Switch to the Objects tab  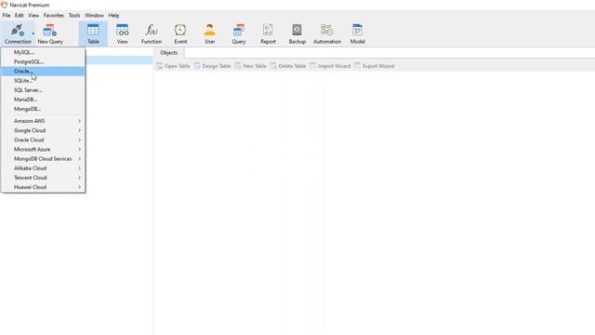(169, 53)
